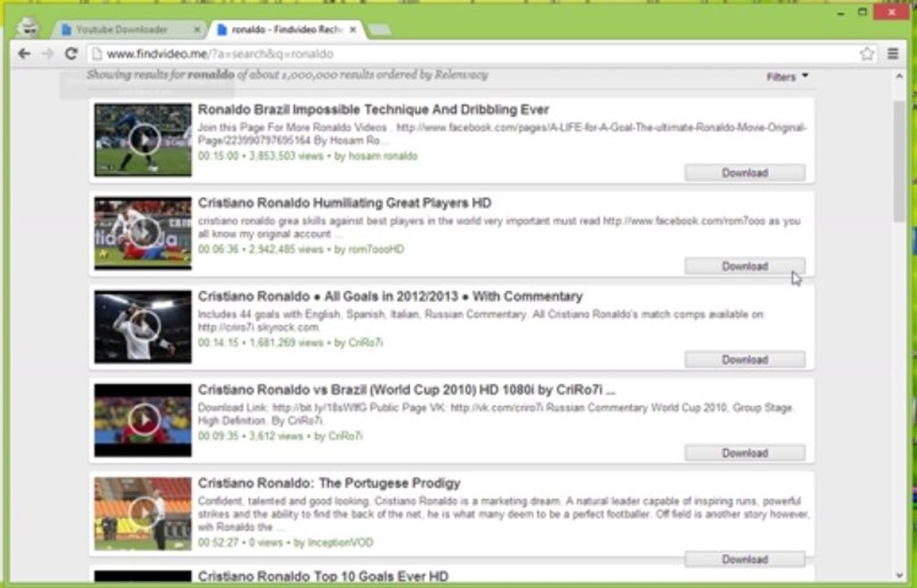Click the browser forward arrow
The width and height of the screenshot is (917, 588).
(x=47, y=54)
